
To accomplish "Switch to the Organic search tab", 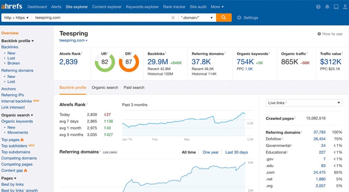I will point(105,88).
